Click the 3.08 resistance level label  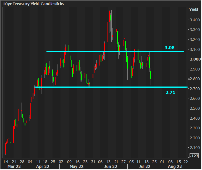coord(169,48)
